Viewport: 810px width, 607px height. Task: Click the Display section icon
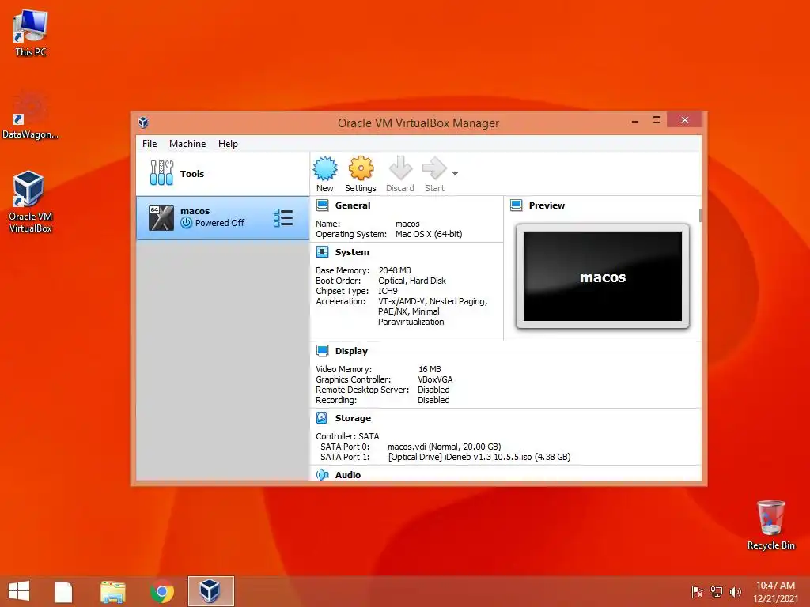323,351
